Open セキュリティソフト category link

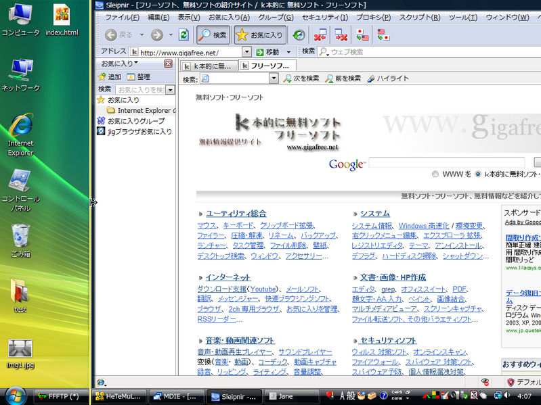click(x=388, y=341)
